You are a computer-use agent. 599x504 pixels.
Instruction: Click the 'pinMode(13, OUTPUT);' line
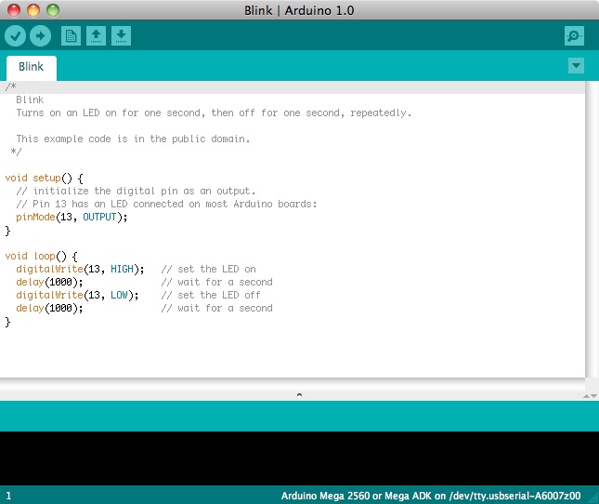tap(72, 218)
